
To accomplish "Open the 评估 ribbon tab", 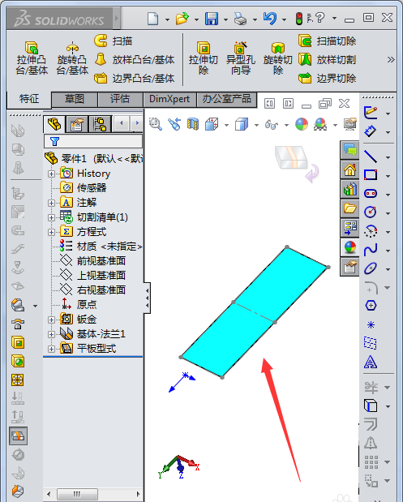I will pos(120,99).
